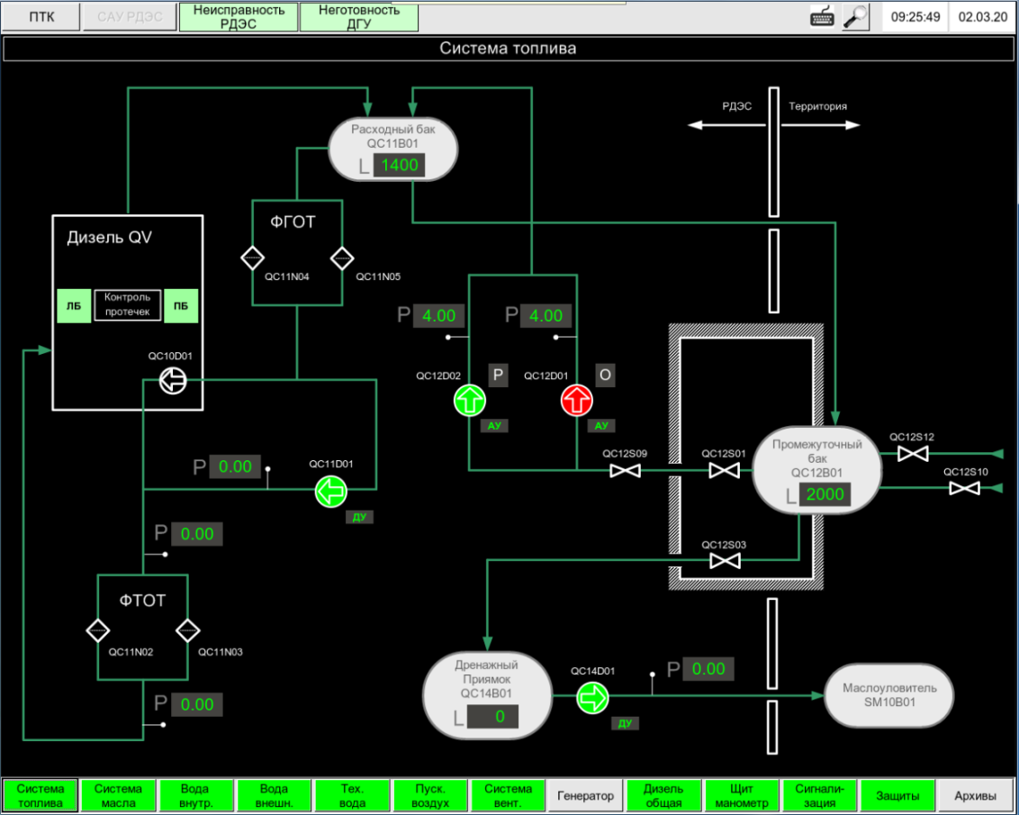Image resolution: width=1019 pixels, height=815 pixels.
Task: Open the Генератор tab
Action: [x=585, y=795]
